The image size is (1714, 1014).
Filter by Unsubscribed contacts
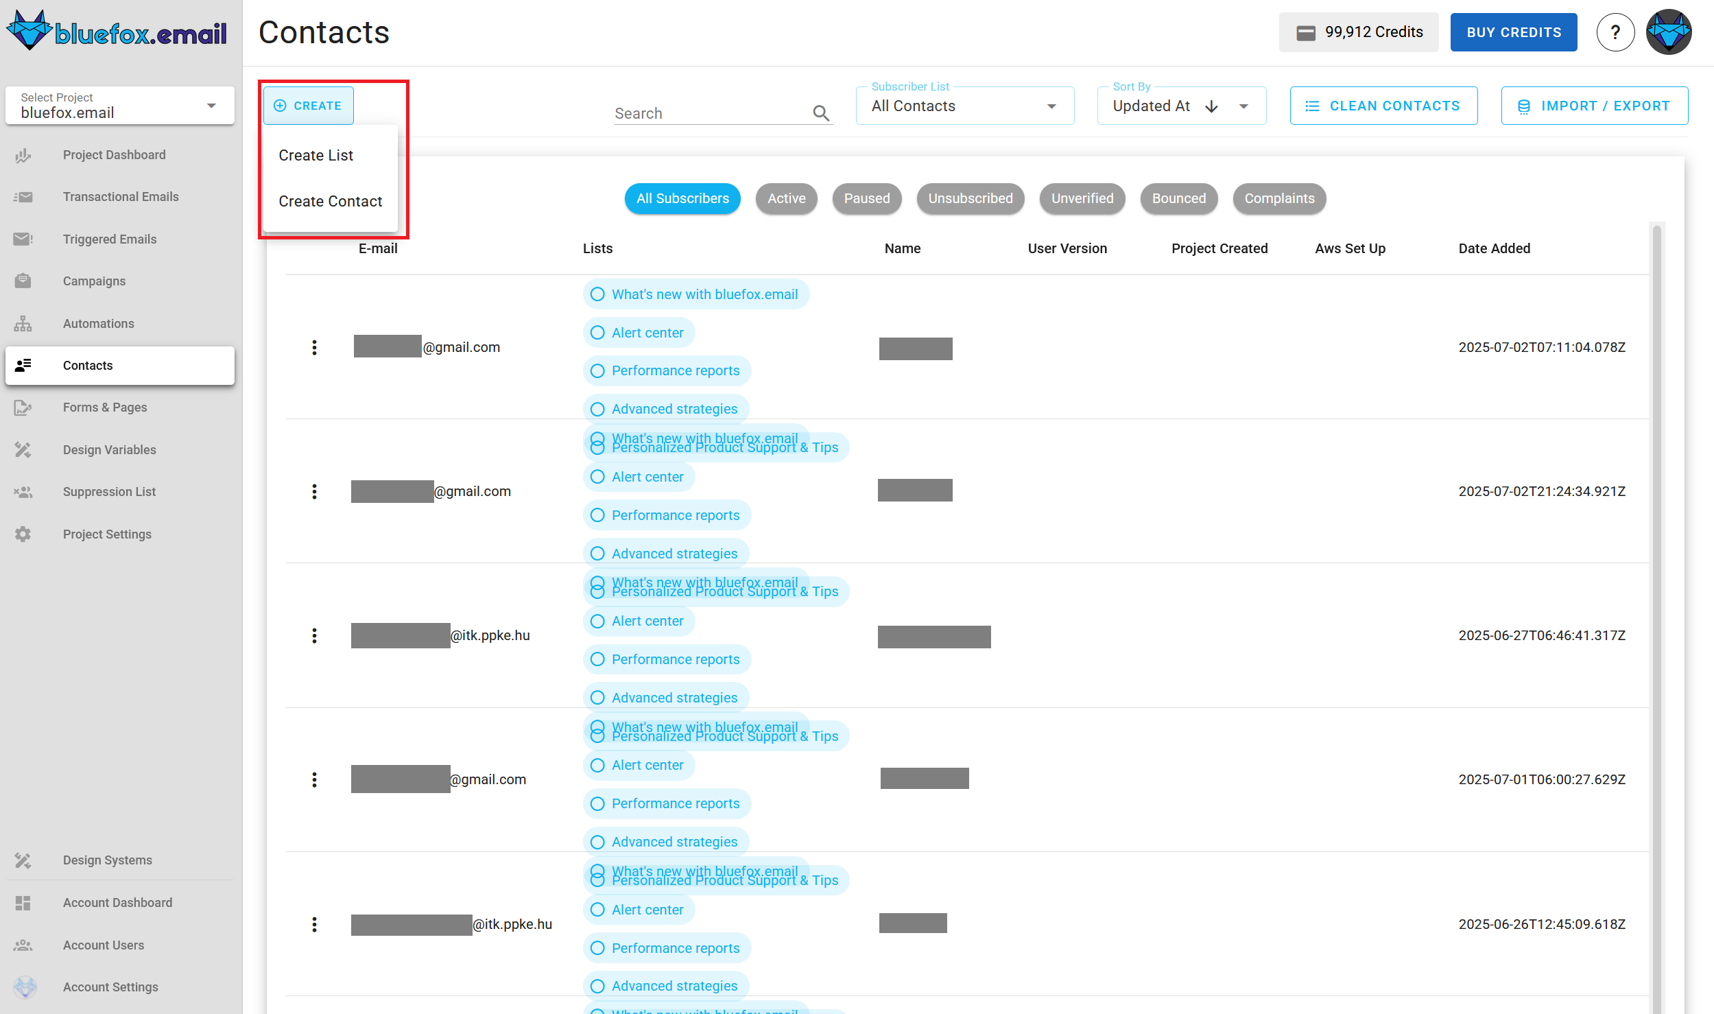(x=970, y=198)
